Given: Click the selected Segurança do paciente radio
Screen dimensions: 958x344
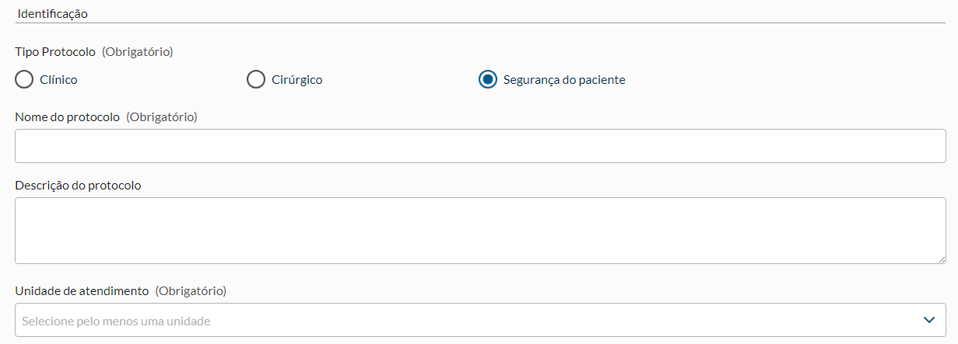Looking at the screenshot, I should tap(488, 79).
